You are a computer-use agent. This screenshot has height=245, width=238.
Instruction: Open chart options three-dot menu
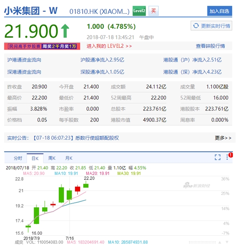[x=227, y=157]
